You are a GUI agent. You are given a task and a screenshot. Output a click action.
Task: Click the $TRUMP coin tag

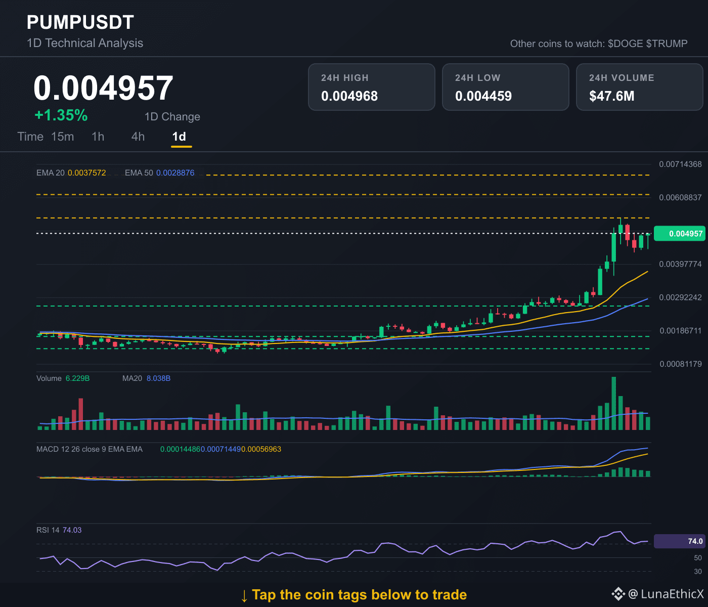point(667,44)
